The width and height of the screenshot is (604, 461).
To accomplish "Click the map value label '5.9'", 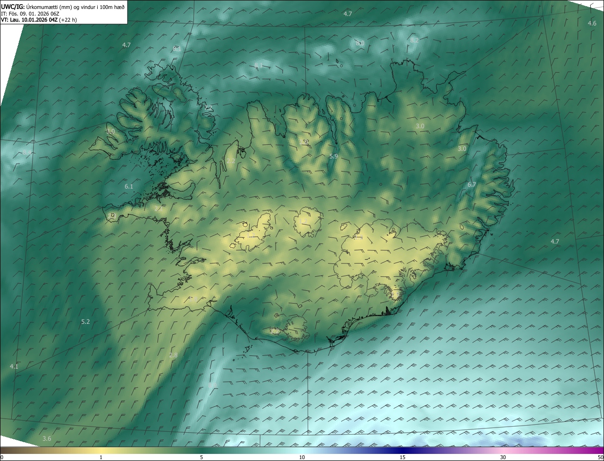I will tap(334, 156).
